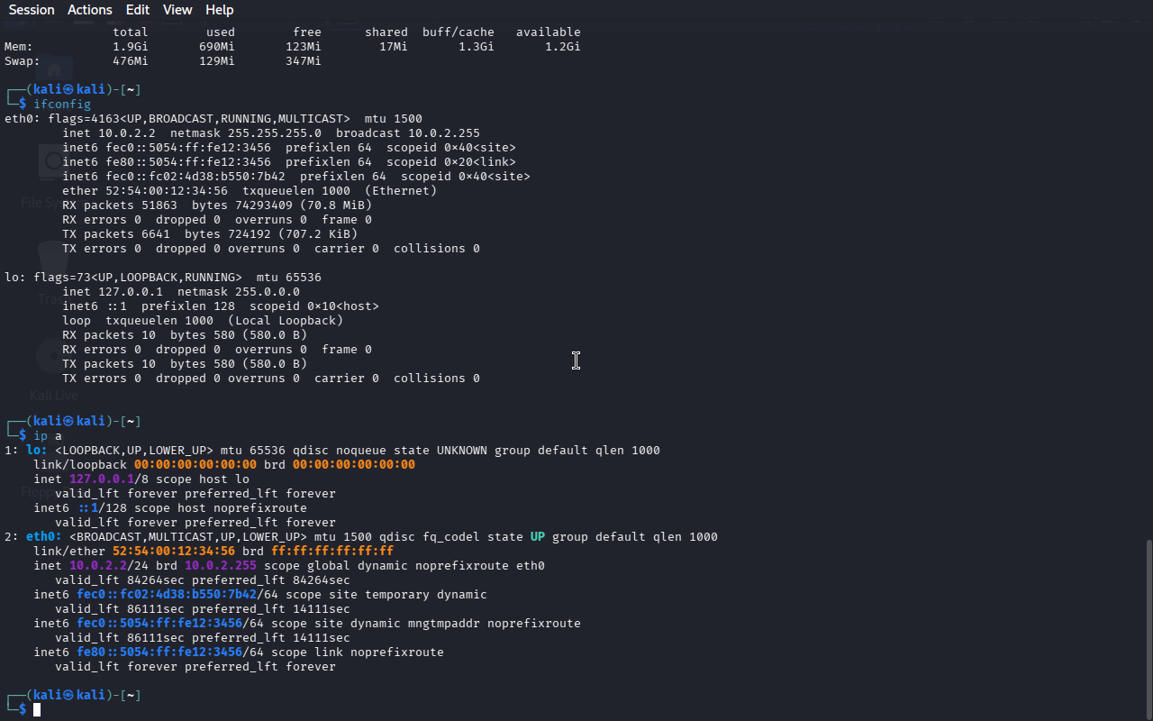Viewport: 1153px width, 721px height.
Task: Open the View menu
Action: click(x=177, y=10)
